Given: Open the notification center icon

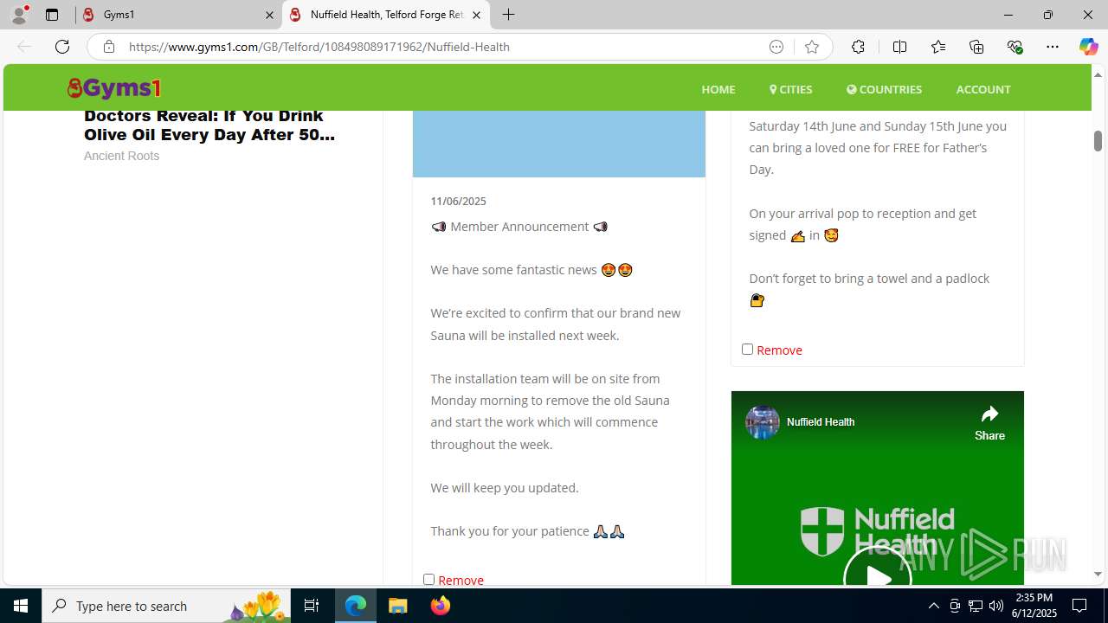Looking at the screenshot, I should [x=1080, y=606].
